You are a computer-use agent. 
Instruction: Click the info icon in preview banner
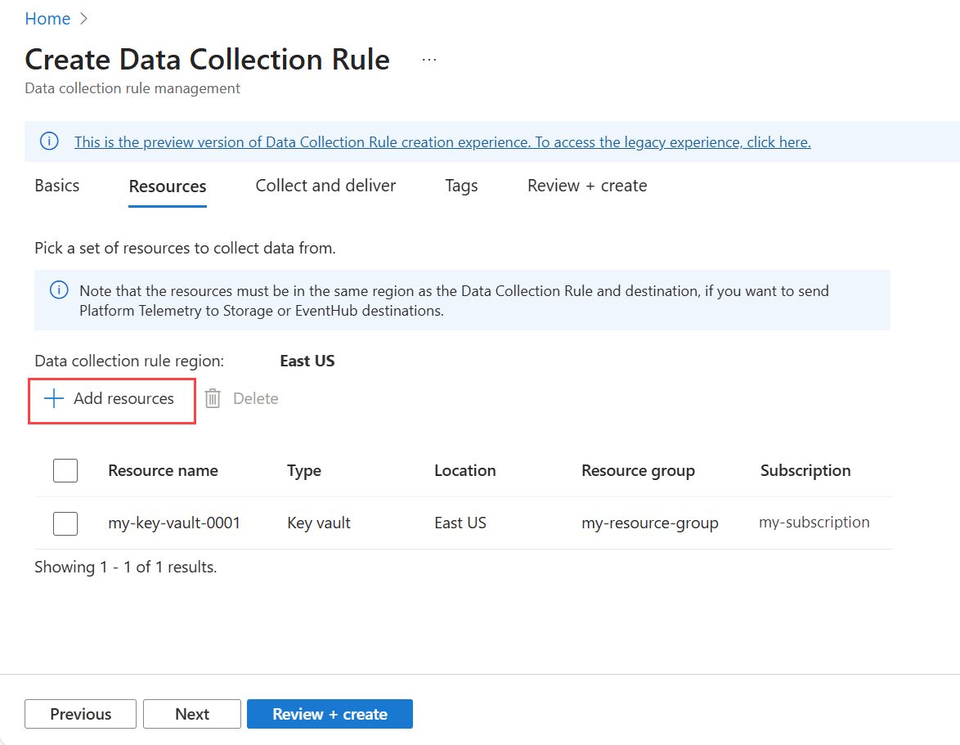tap(49, 141)
